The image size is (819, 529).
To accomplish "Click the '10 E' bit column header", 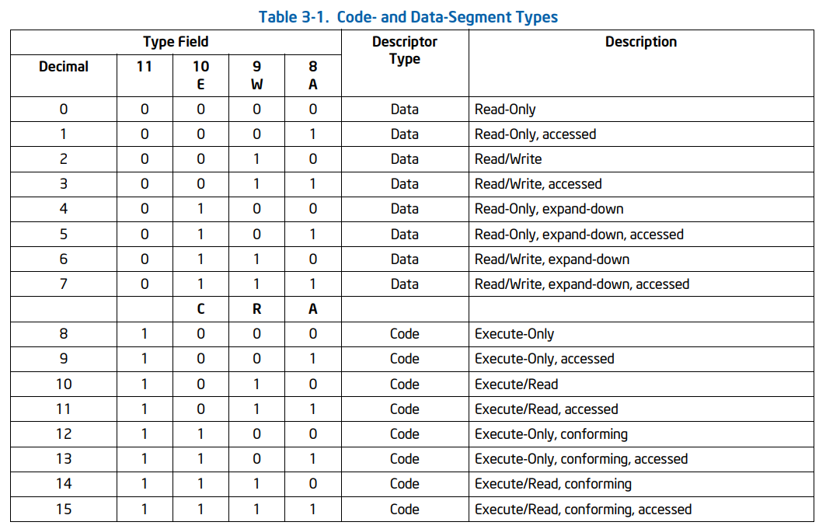I will [200, 75].
